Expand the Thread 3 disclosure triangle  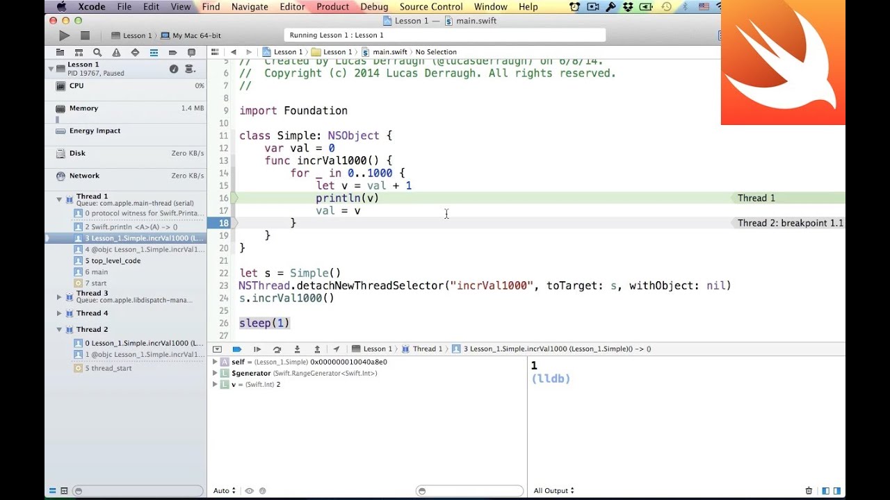[x=59, y=297]
